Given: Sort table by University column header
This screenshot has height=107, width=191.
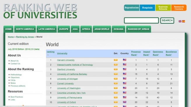Looking at the screenshot, I should 62,53.
